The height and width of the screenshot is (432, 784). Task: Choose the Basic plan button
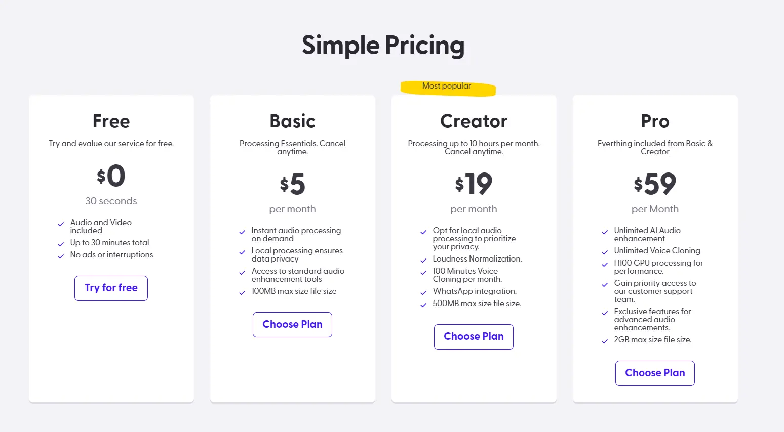(x=292, y=325)
